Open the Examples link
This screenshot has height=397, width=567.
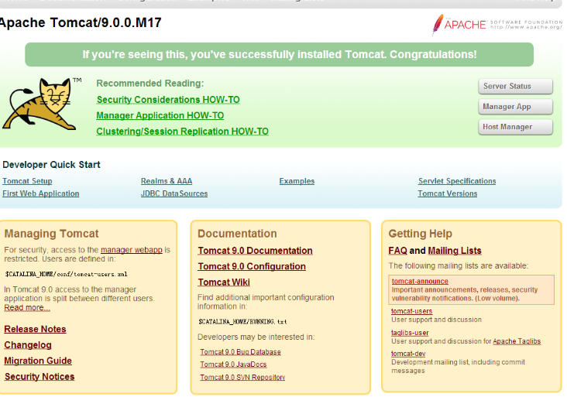tap(297, 181)
